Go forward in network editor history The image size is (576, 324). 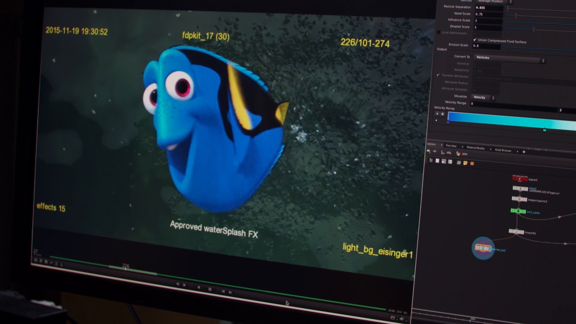(x=434, y=151)
